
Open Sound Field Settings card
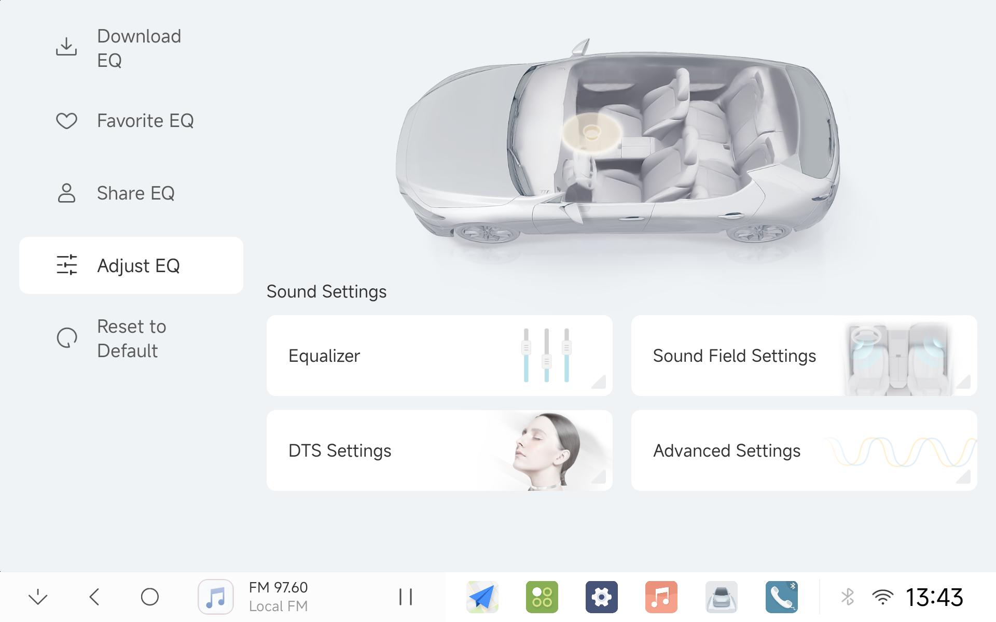(804, 356)
